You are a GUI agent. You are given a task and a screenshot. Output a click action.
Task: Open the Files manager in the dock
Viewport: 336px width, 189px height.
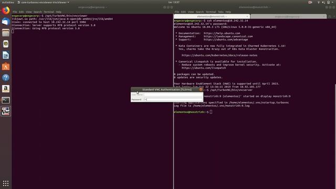(x=6, y=33)
